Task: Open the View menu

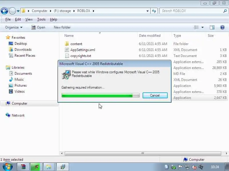Action: tap(29, 19)
